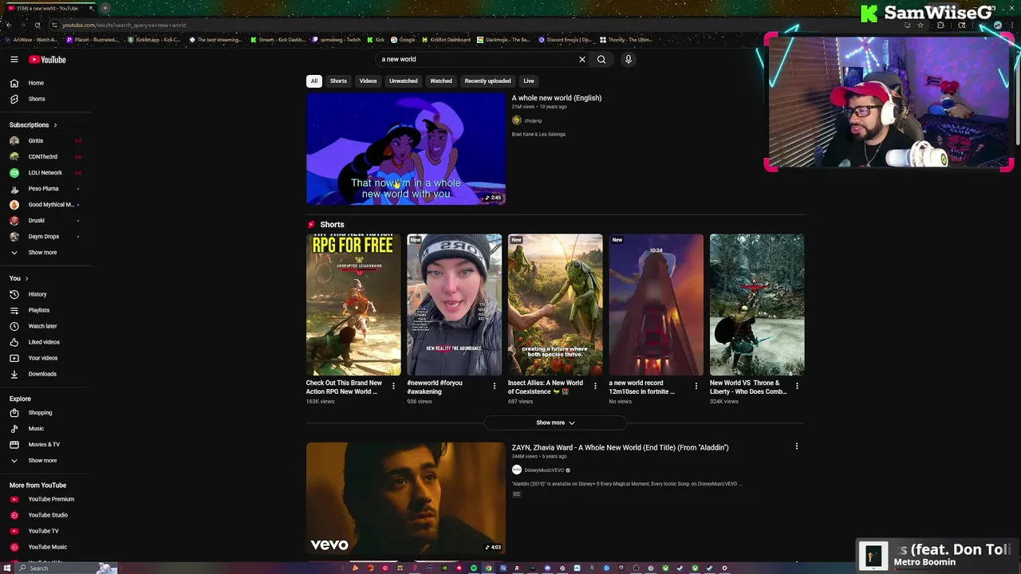
Task: Reload the page with the browser refresh button
Action: tap(37, 25)
